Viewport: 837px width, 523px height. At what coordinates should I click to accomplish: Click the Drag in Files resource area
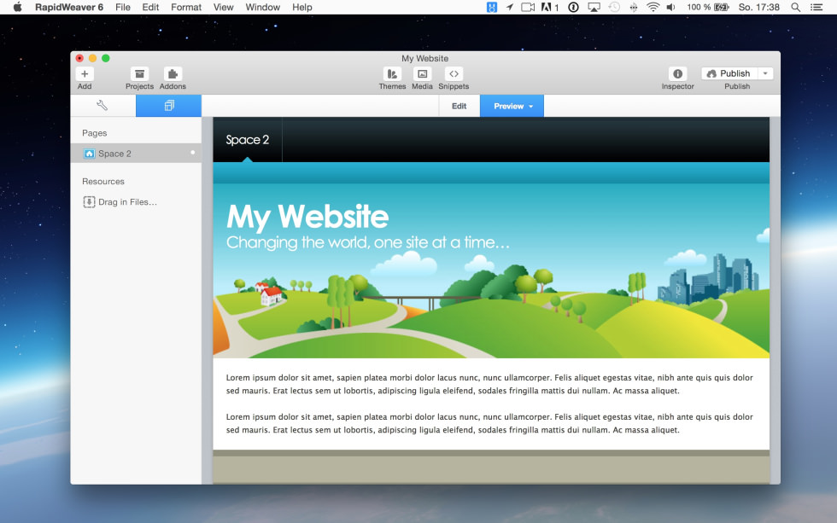pos(120,202)
